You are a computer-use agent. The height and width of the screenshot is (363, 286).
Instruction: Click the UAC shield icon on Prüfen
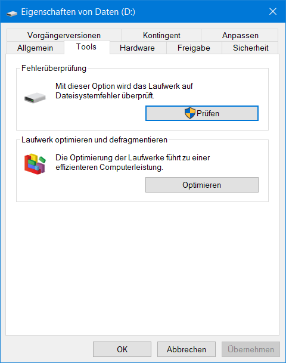click(x=190, y=113)
